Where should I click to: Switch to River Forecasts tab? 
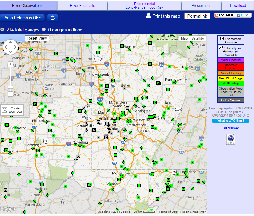click(82, 5)
